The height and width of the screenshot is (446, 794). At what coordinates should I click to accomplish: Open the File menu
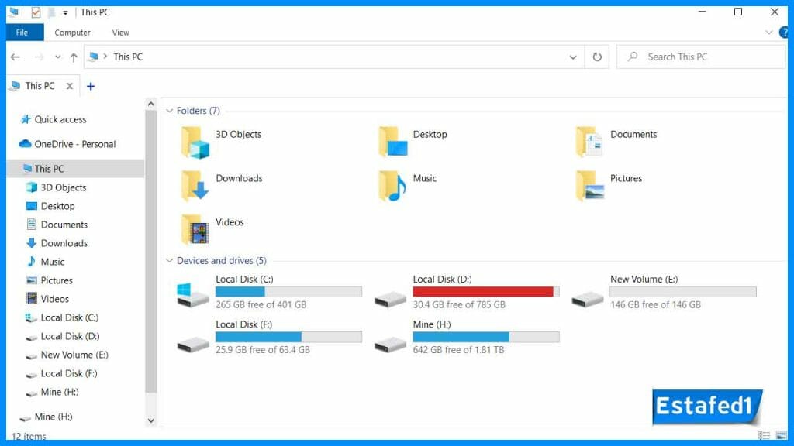point(22,33)
